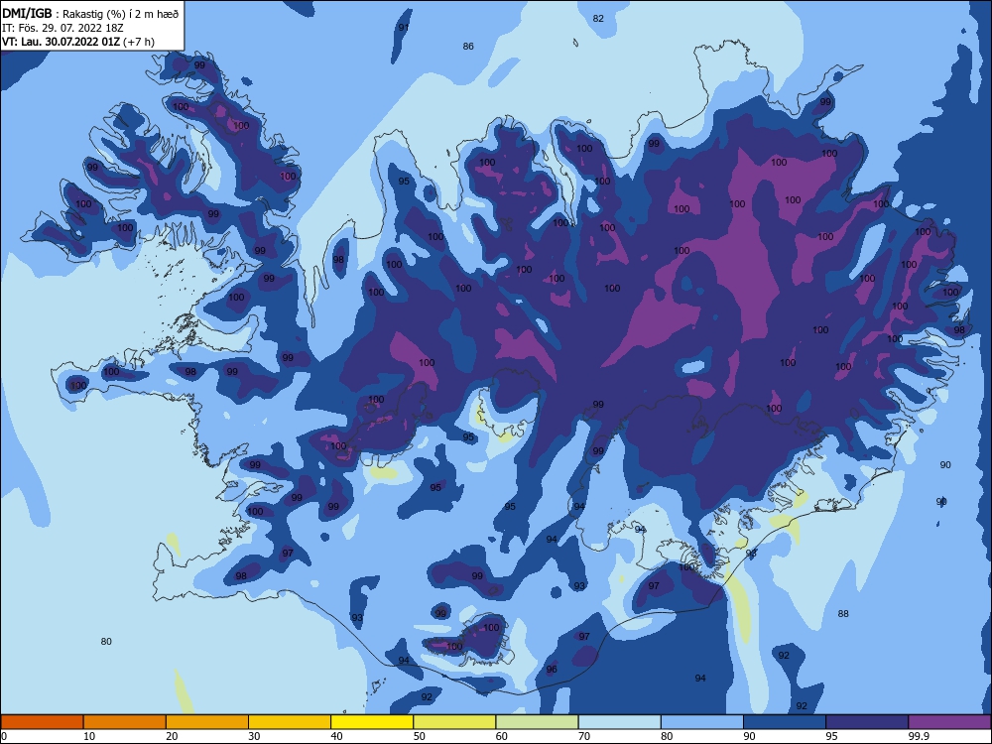
Task: Click the sky blue 80–90 legend swatch
Action: tap(702, 722)
